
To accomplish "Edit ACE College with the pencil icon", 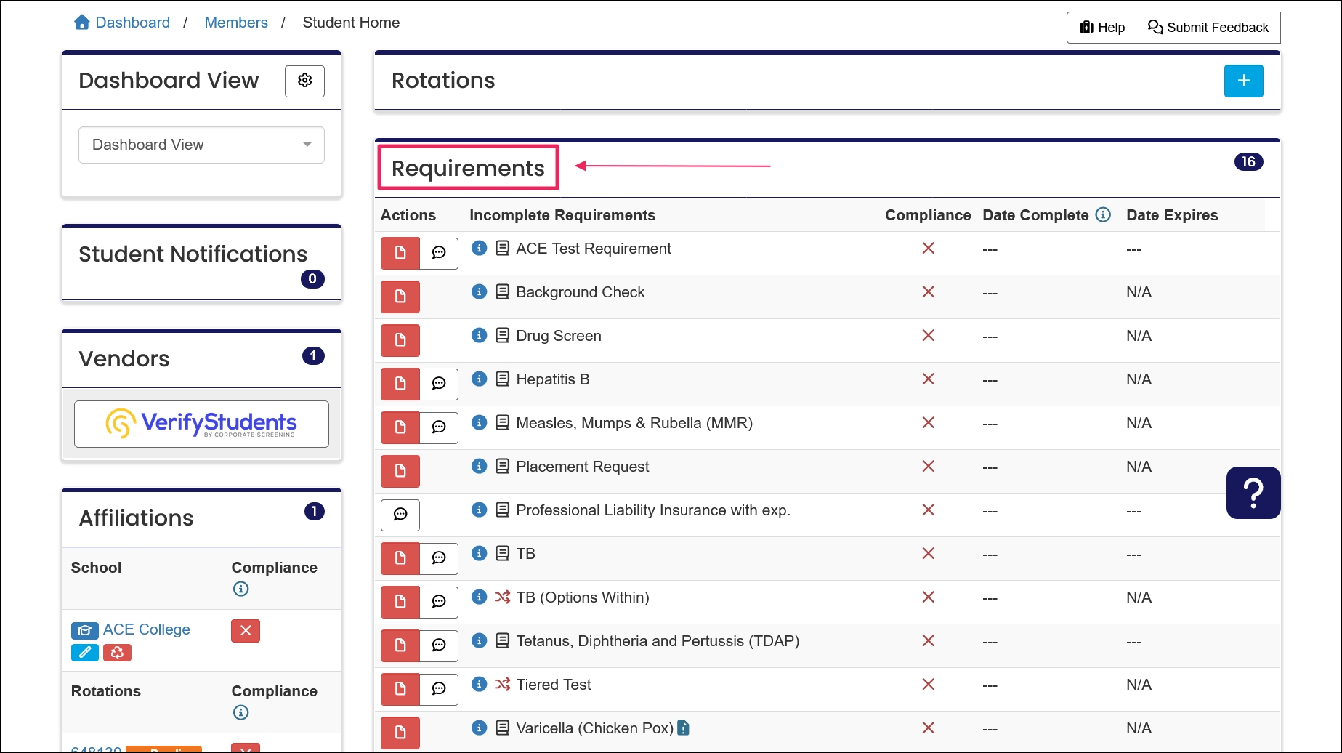I will 84,653.
